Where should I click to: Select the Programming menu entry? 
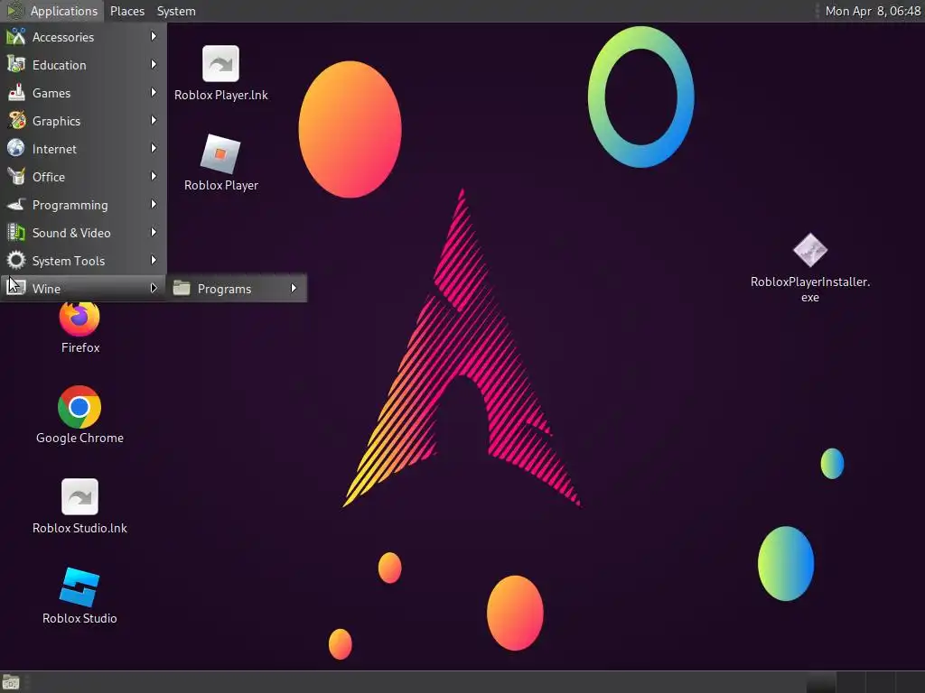point(83,205)
